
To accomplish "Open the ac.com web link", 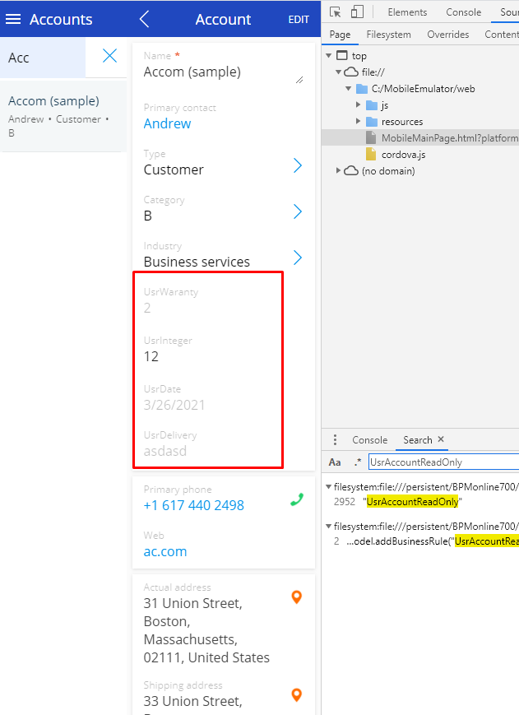I will [x=165, y=551].
